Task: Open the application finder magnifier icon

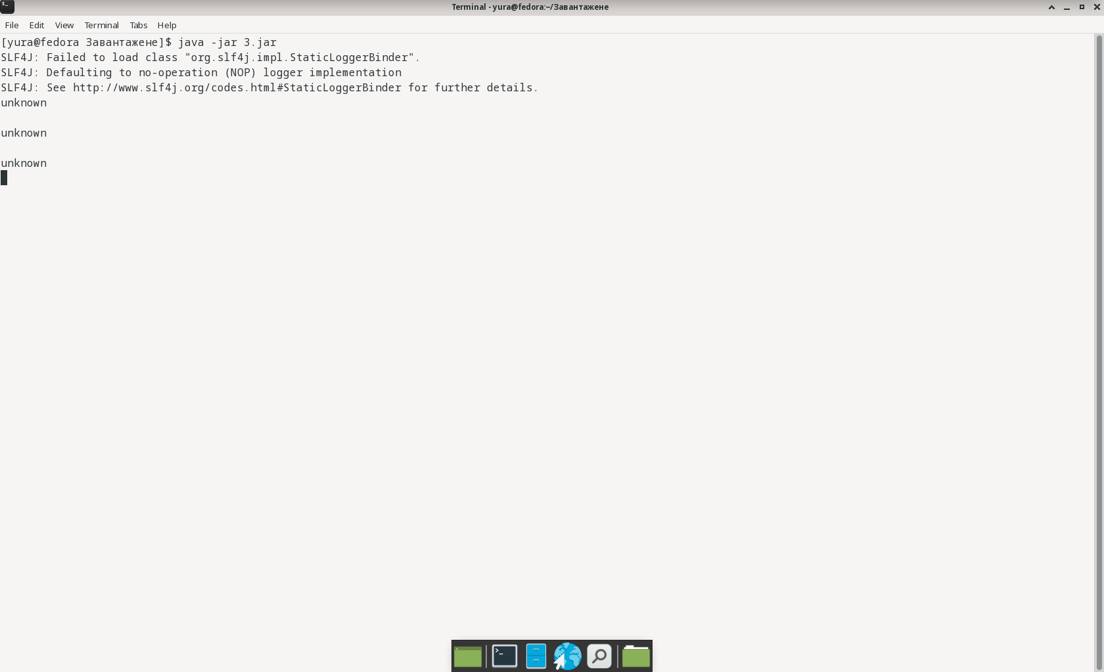Action: [x=599, y=656]
